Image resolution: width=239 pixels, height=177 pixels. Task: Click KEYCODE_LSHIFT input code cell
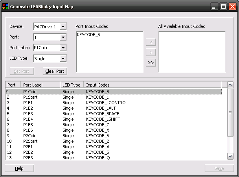point(103,119)
